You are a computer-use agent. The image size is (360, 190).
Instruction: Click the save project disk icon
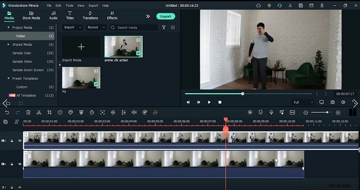(x=301, y=5)
